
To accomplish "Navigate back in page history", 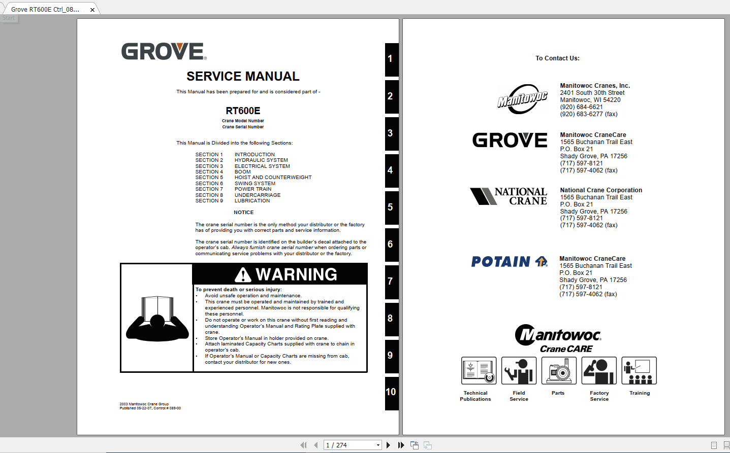I will [x=414, y=445].
